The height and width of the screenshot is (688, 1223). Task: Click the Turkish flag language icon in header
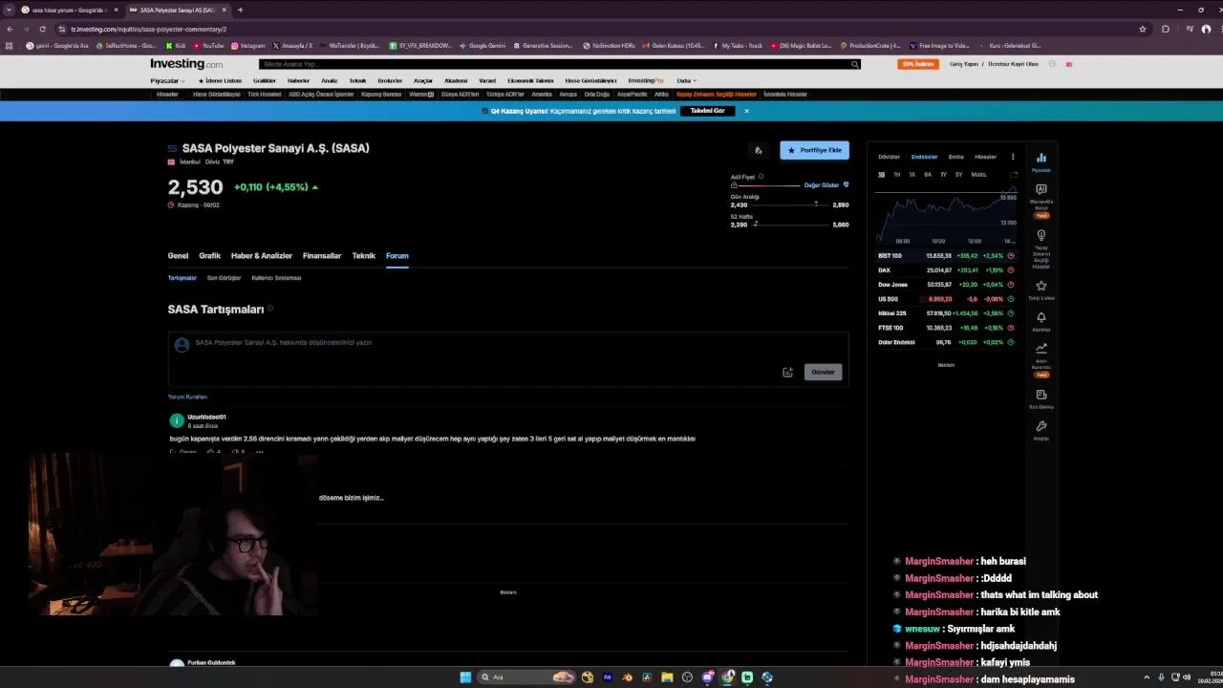(1069, 64)
